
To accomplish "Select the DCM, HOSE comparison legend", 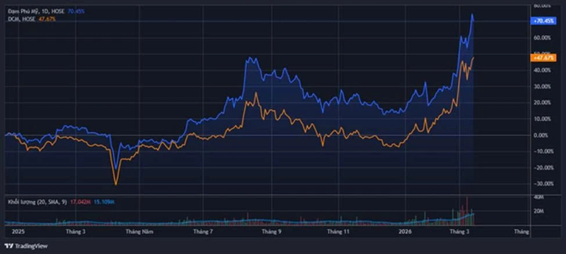I will (x=20, y=19).
